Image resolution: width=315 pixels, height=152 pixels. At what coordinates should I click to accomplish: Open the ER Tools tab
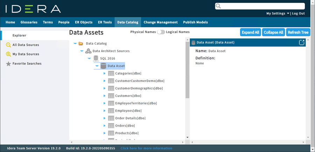[x=105, y=22]
